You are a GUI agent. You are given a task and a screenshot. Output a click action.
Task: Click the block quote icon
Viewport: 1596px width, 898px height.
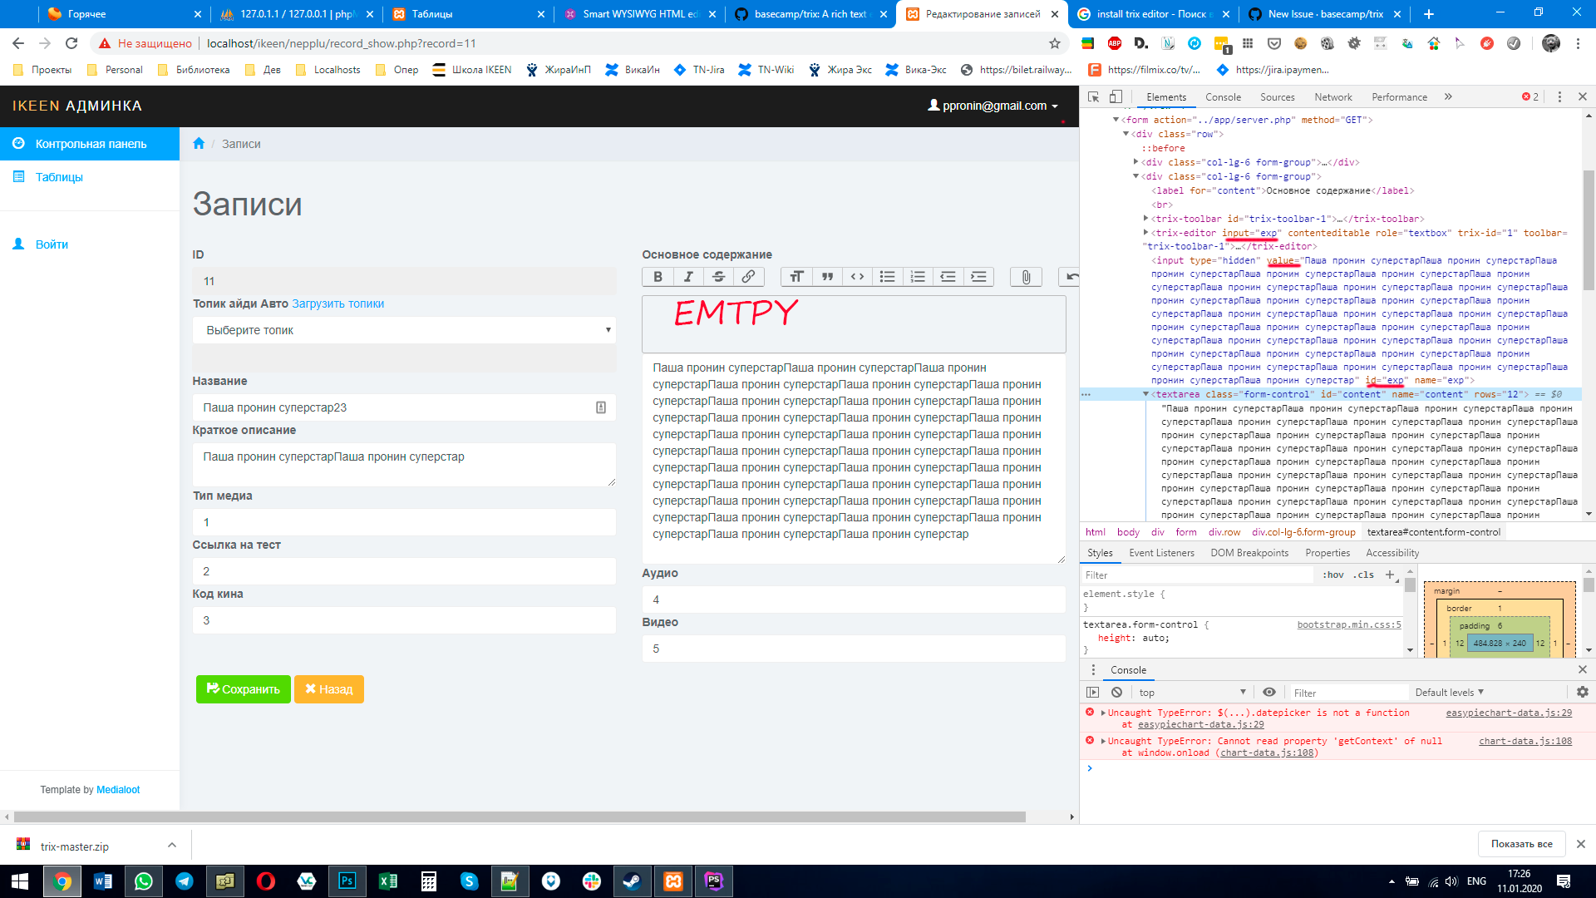[x=827, y=277]
